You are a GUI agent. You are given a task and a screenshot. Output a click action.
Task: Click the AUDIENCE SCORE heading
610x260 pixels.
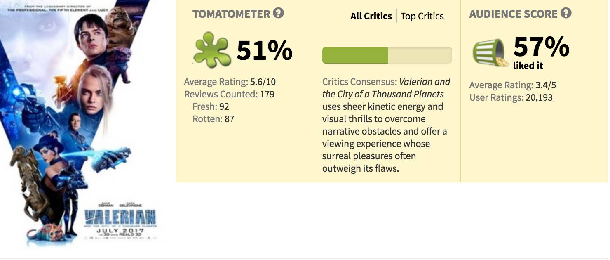[513, 14]
